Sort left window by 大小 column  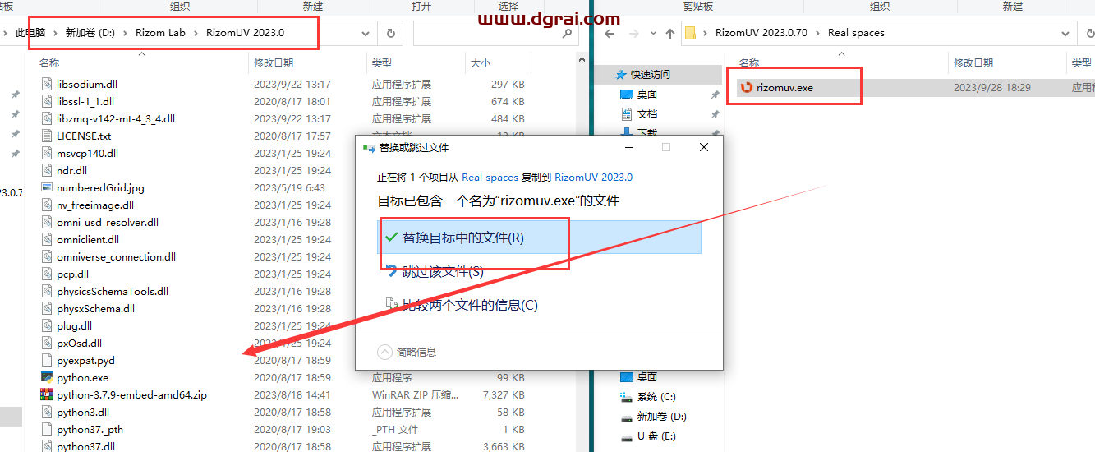click(480, 62)
